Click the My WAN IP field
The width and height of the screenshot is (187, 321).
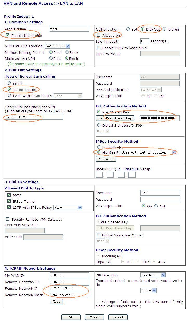[x=69, y=275]
